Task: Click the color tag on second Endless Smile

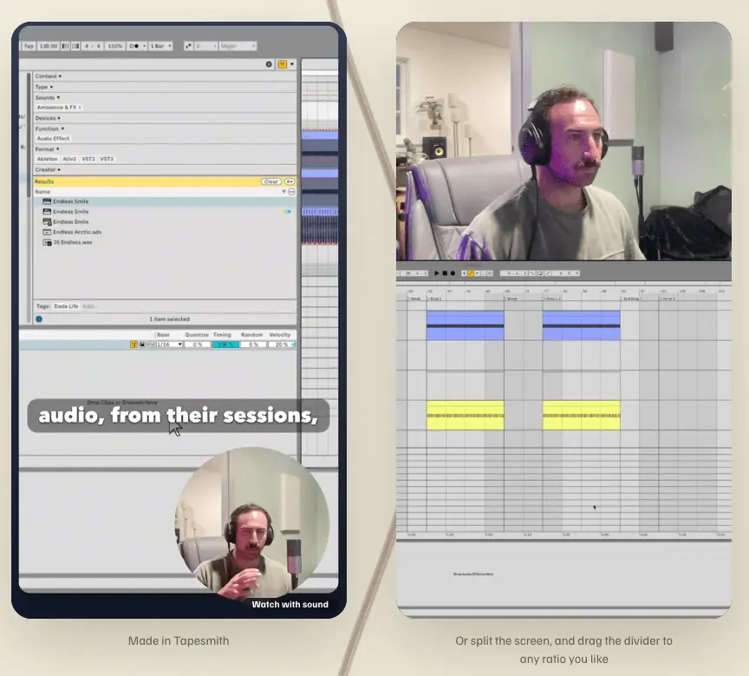Action: [x=287, y=212]
